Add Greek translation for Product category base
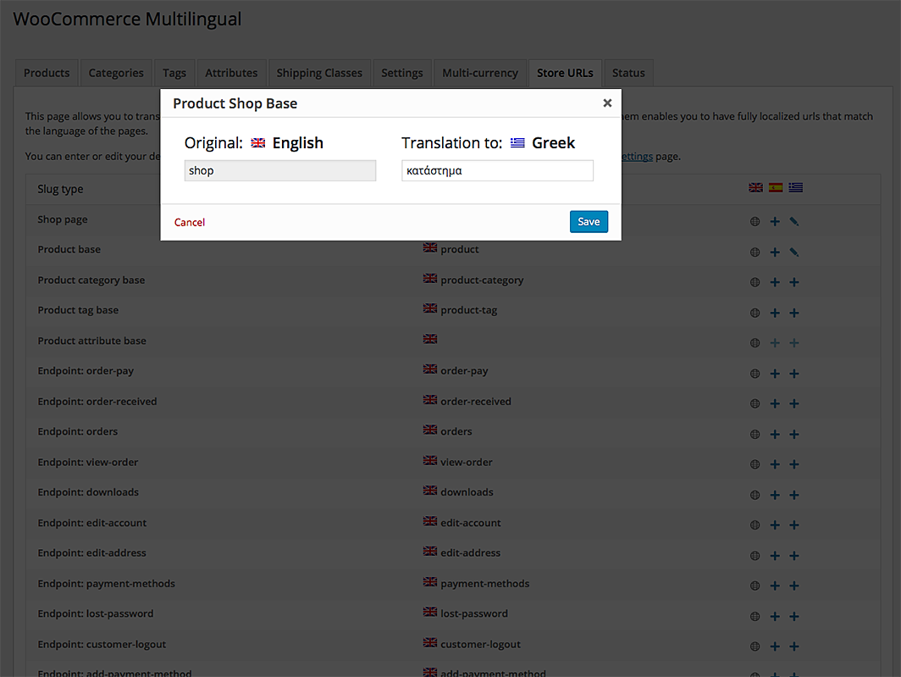Screen dimensions: 901x677 pos(794,283)
